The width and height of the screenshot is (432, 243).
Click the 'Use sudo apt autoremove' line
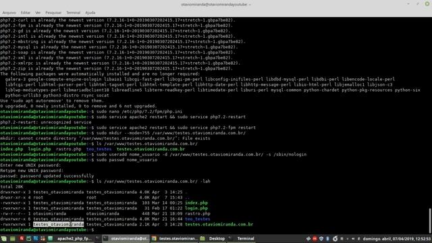click(x=52, y=101)
